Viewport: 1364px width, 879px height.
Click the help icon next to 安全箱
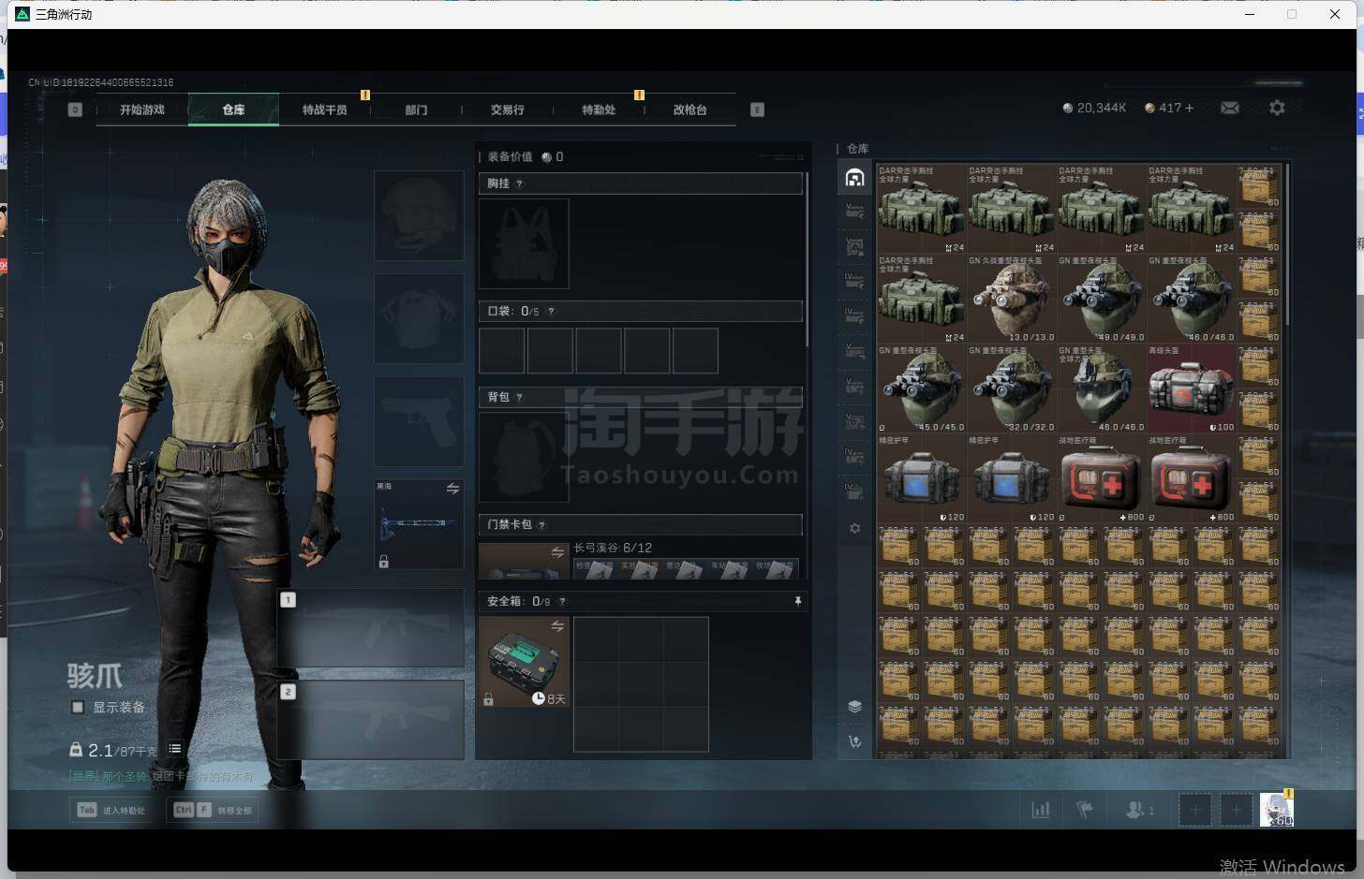coord(562,601)
